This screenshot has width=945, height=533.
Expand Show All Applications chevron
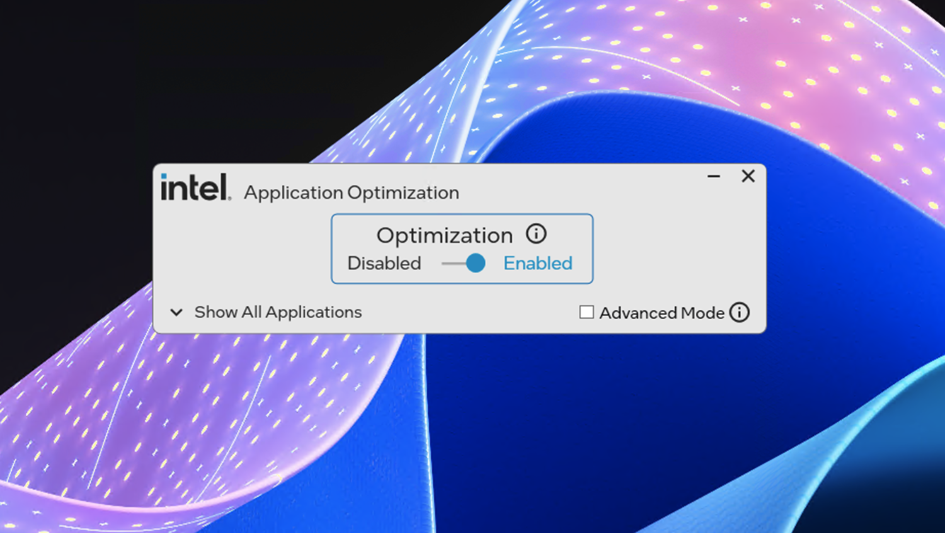(x=176, y=312)
